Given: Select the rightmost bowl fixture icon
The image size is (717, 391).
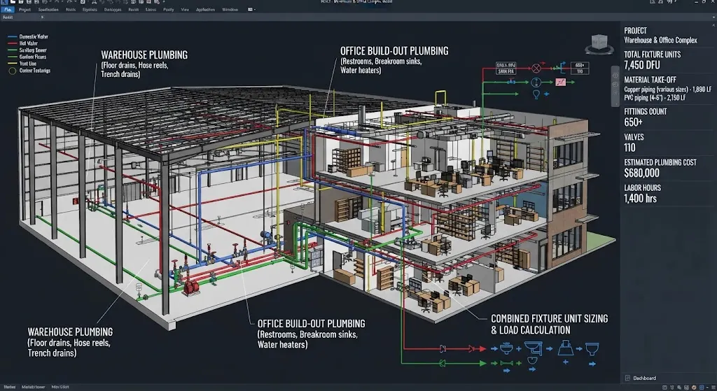Looking at the screenshot, I should (592, 348).
